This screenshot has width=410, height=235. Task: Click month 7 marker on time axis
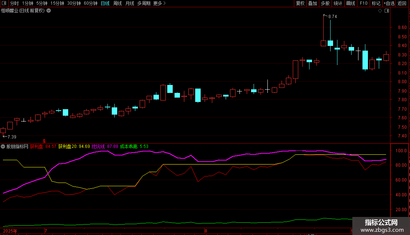46,231
